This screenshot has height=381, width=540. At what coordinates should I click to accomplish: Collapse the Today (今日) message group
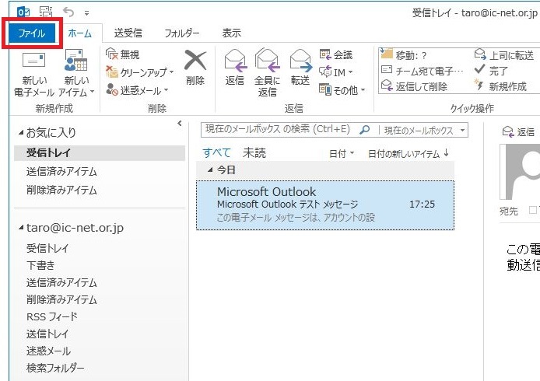click(x=210, y=170)
